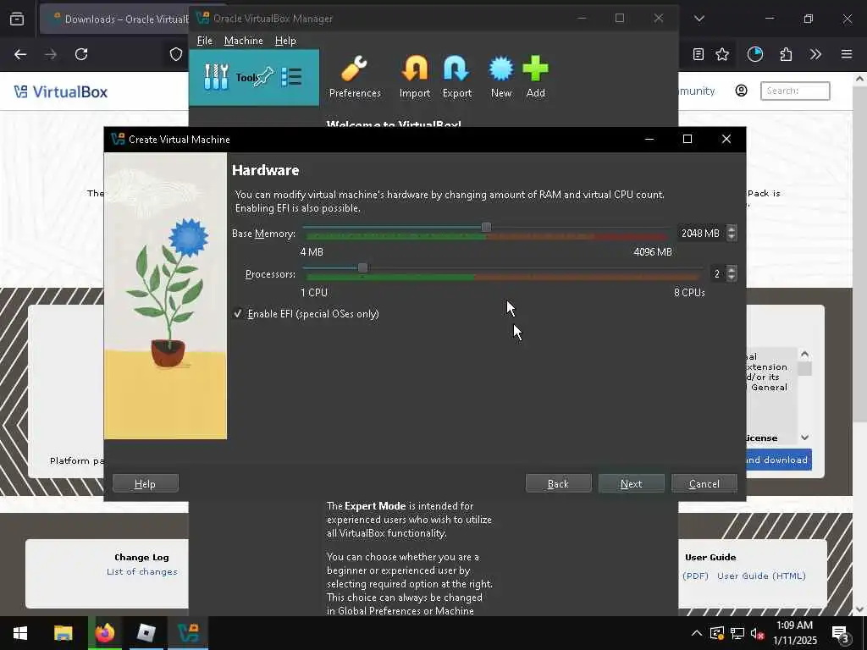Image resolution: width=867 pixels, height=650 pixels.
Task: Show hidden system tray icons chevron
Action: tap(697, 633)
